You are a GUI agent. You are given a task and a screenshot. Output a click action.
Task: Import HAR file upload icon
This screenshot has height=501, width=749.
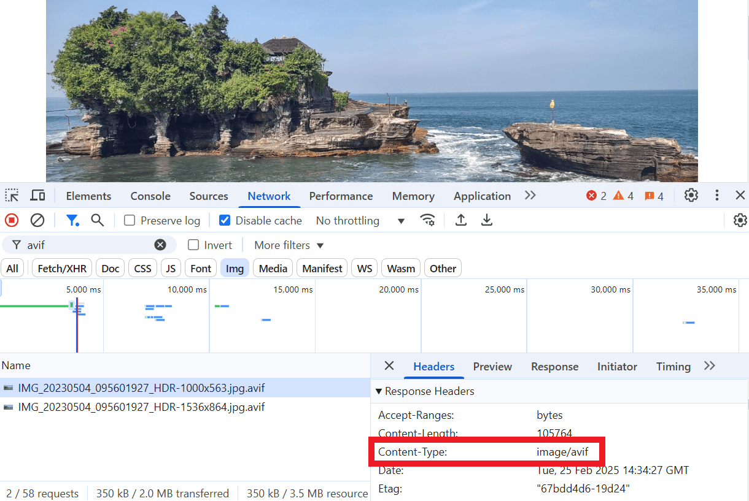[x=461, y=220]
